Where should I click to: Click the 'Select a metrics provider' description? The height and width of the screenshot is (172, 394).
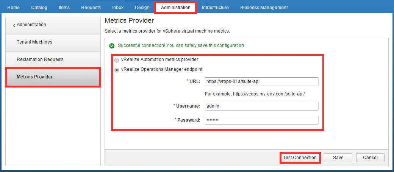pyautogui.click(x=167, y=31)
